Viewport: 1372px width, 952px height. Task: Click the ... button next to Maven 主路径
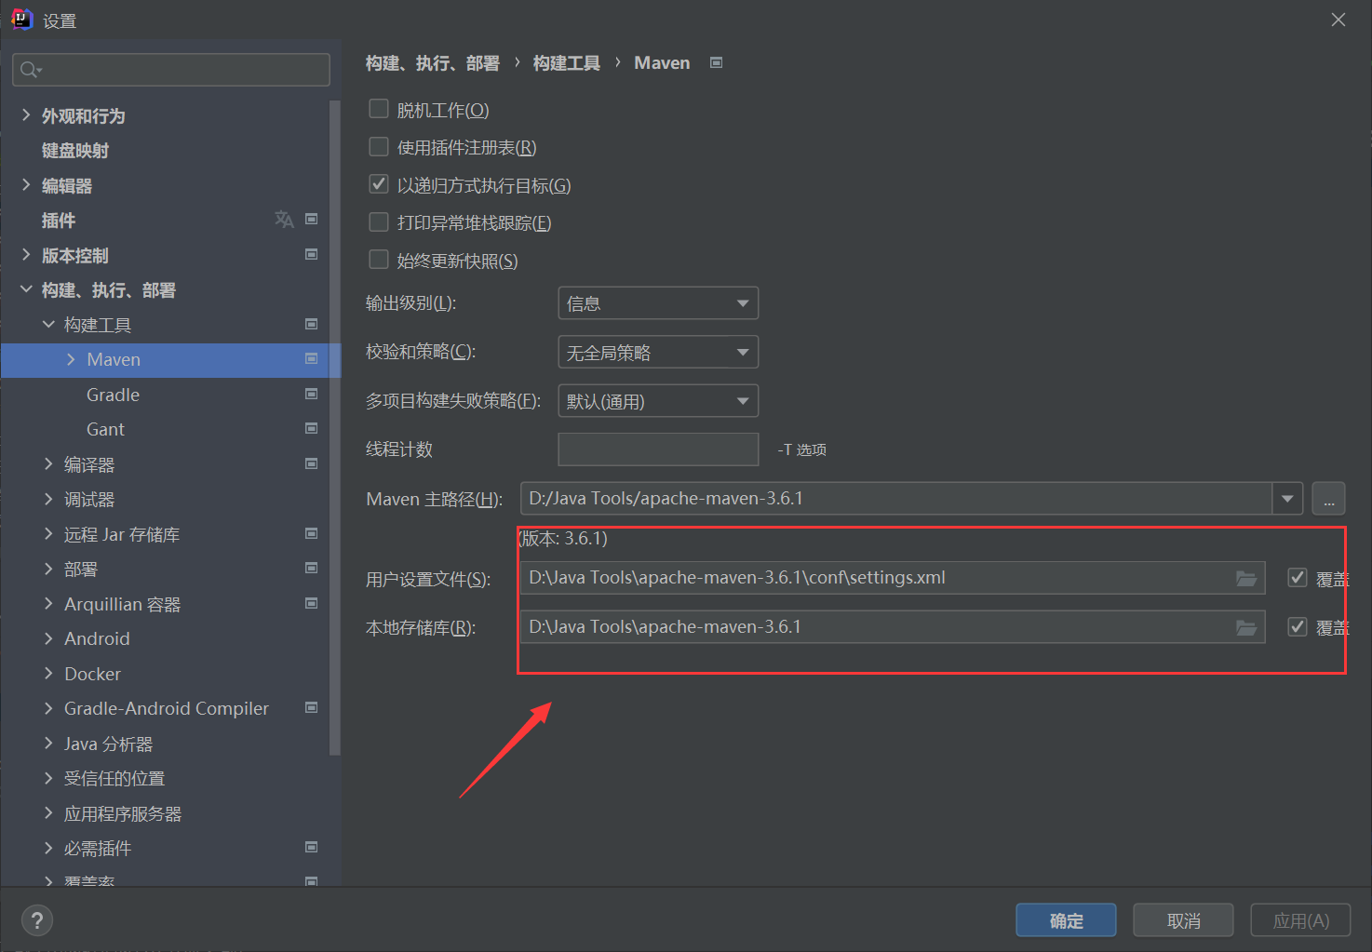[x=1328, y=498]
